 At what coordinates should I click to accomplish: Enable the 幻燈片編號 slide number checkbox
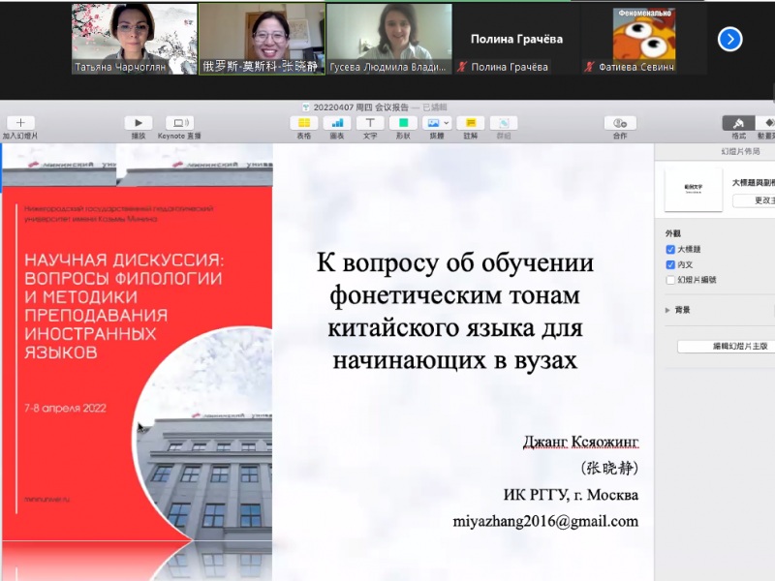(670, 280)
